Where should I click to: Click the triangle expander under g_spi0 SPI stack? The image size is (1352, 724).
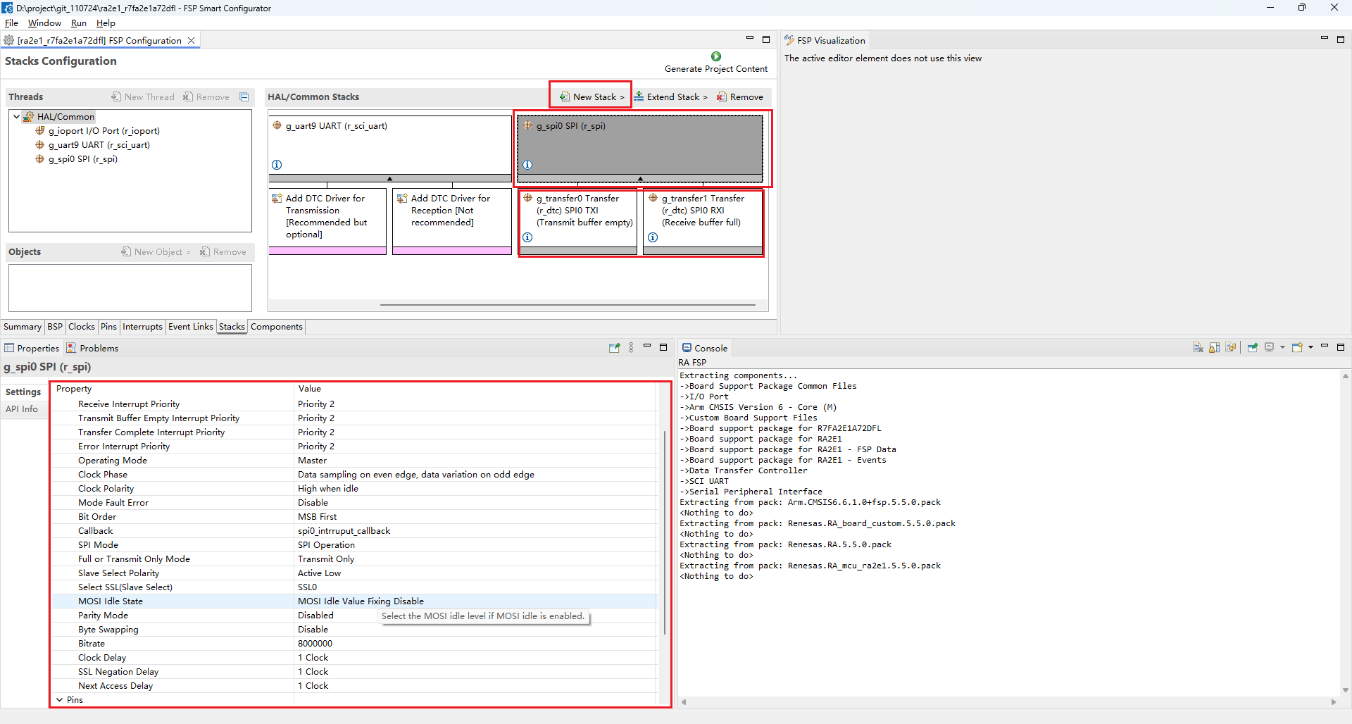point(640,179)
